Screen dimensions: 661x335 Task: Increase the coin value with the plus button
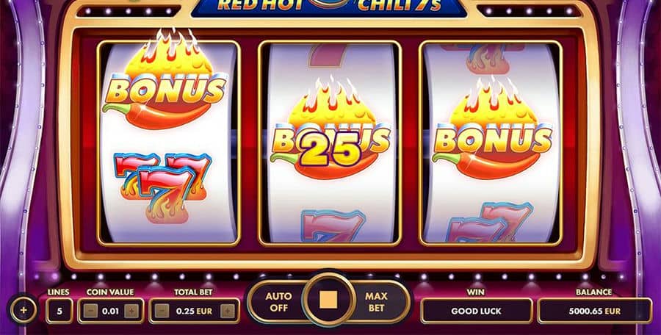[131, 311]
